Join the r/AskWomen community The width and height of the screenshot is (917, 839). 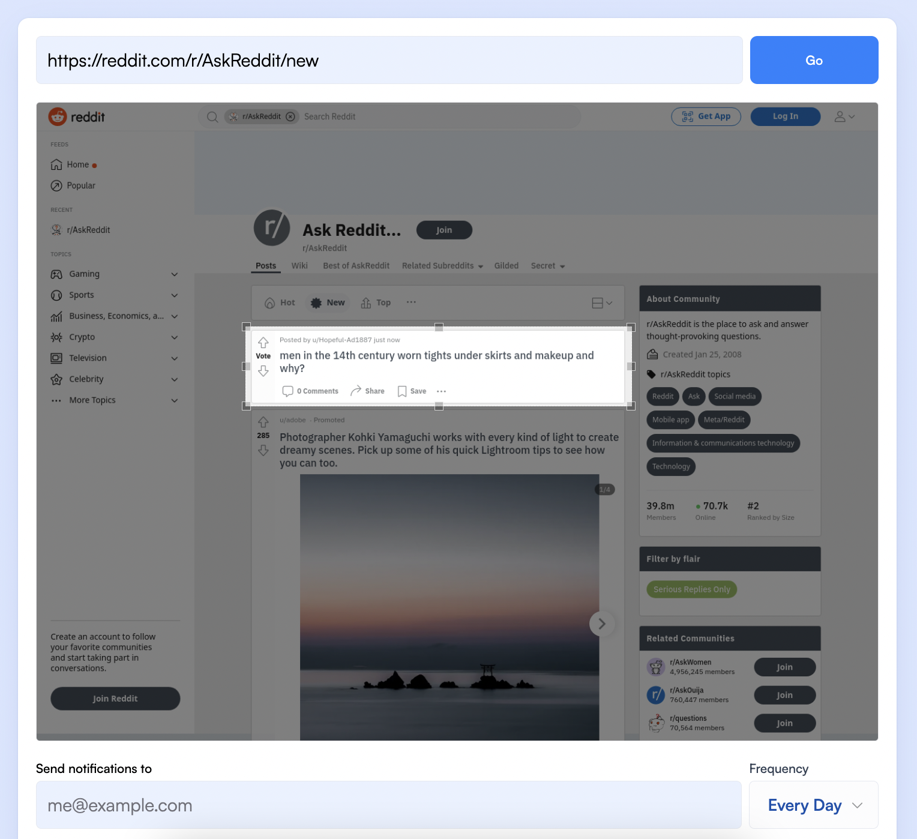784,667
